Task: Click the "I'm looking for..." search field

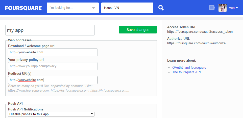Action: (x=73, y=8)
